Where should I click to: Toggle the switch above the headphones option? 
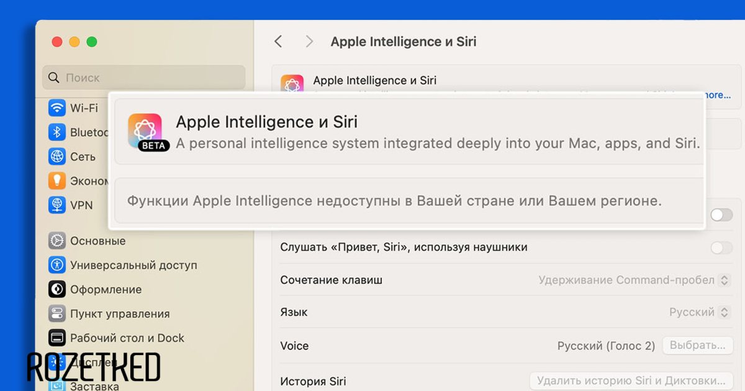coord(721,215)
